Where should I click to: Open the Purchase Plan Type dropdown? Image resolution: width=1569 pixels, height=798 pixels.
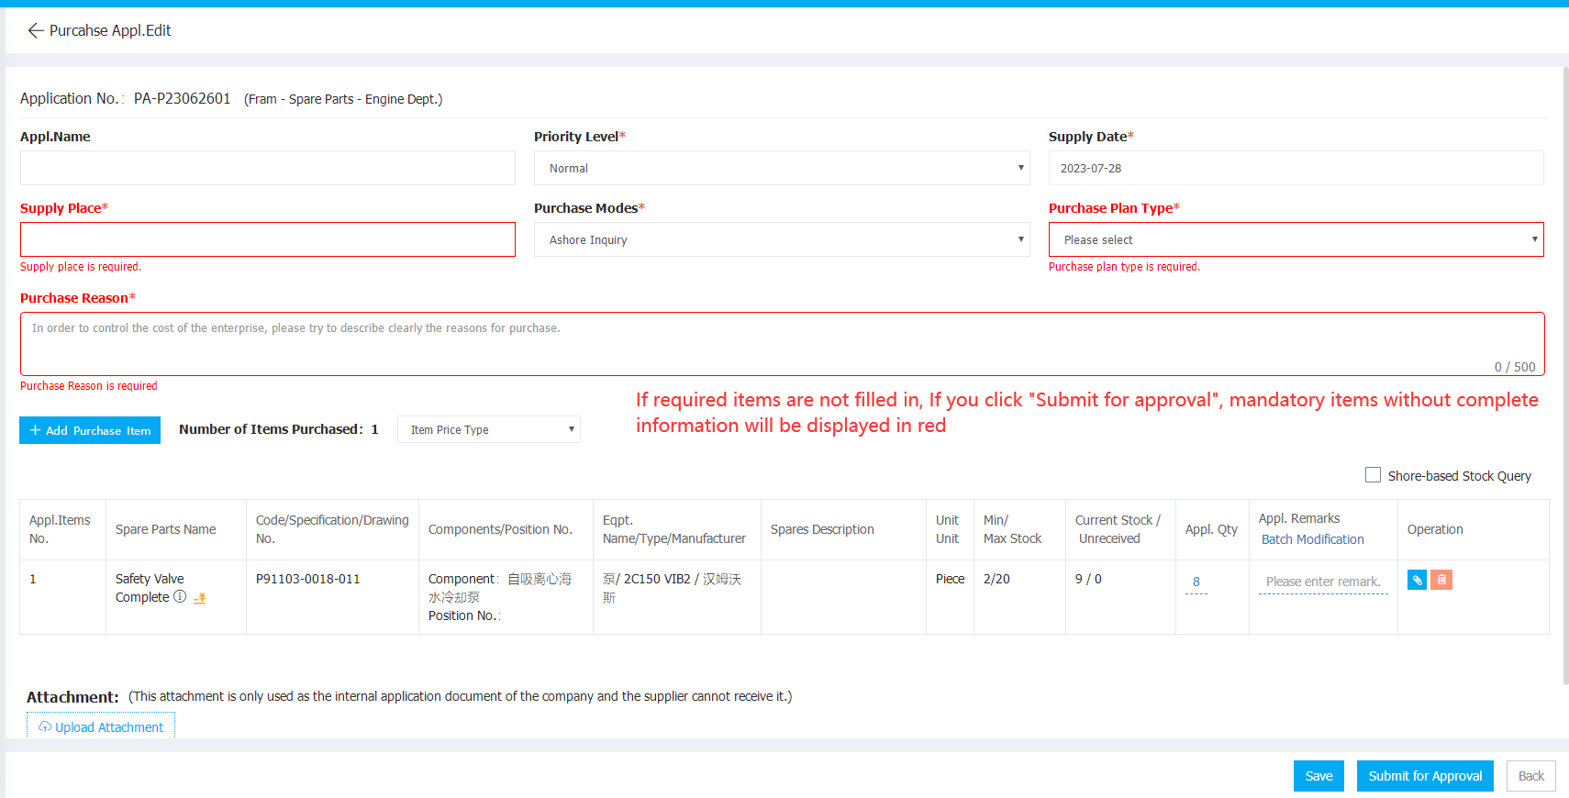(x=1296, y=239)
